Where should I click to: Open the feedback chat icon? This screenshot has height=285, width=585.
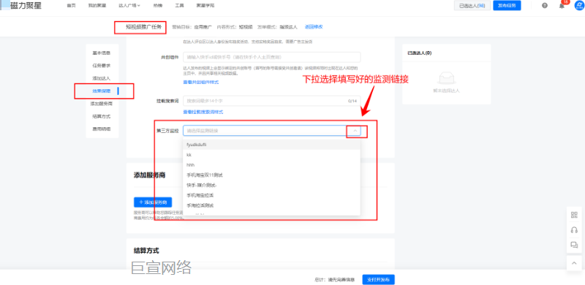574,245
